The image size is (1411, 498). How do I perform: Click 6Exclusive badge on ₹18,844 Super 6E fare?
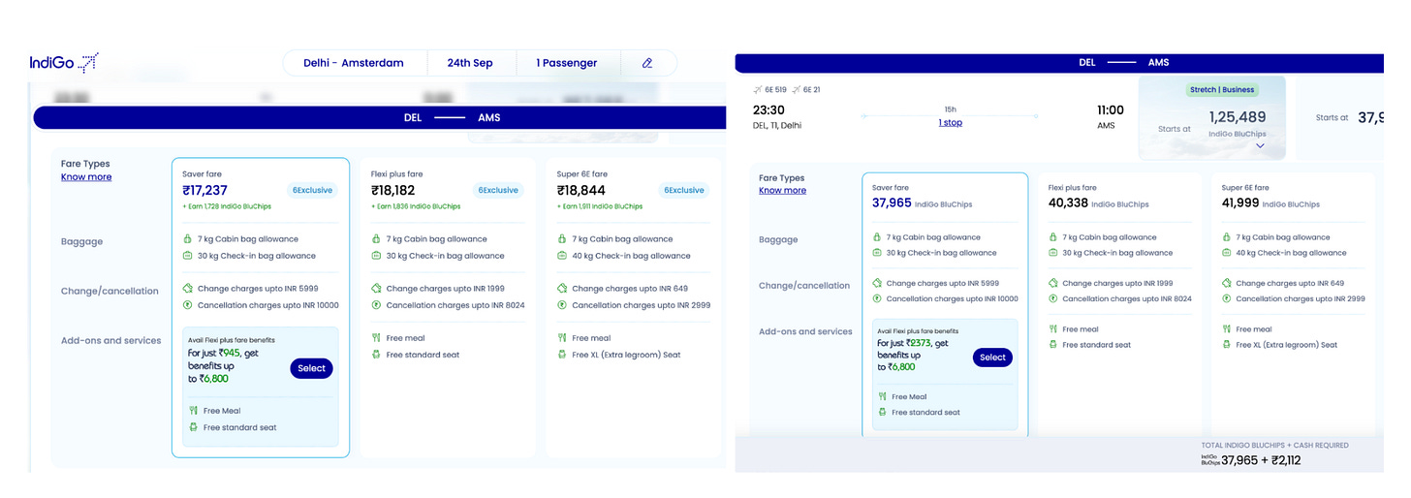pyautogui.click(x=686, y=190)
